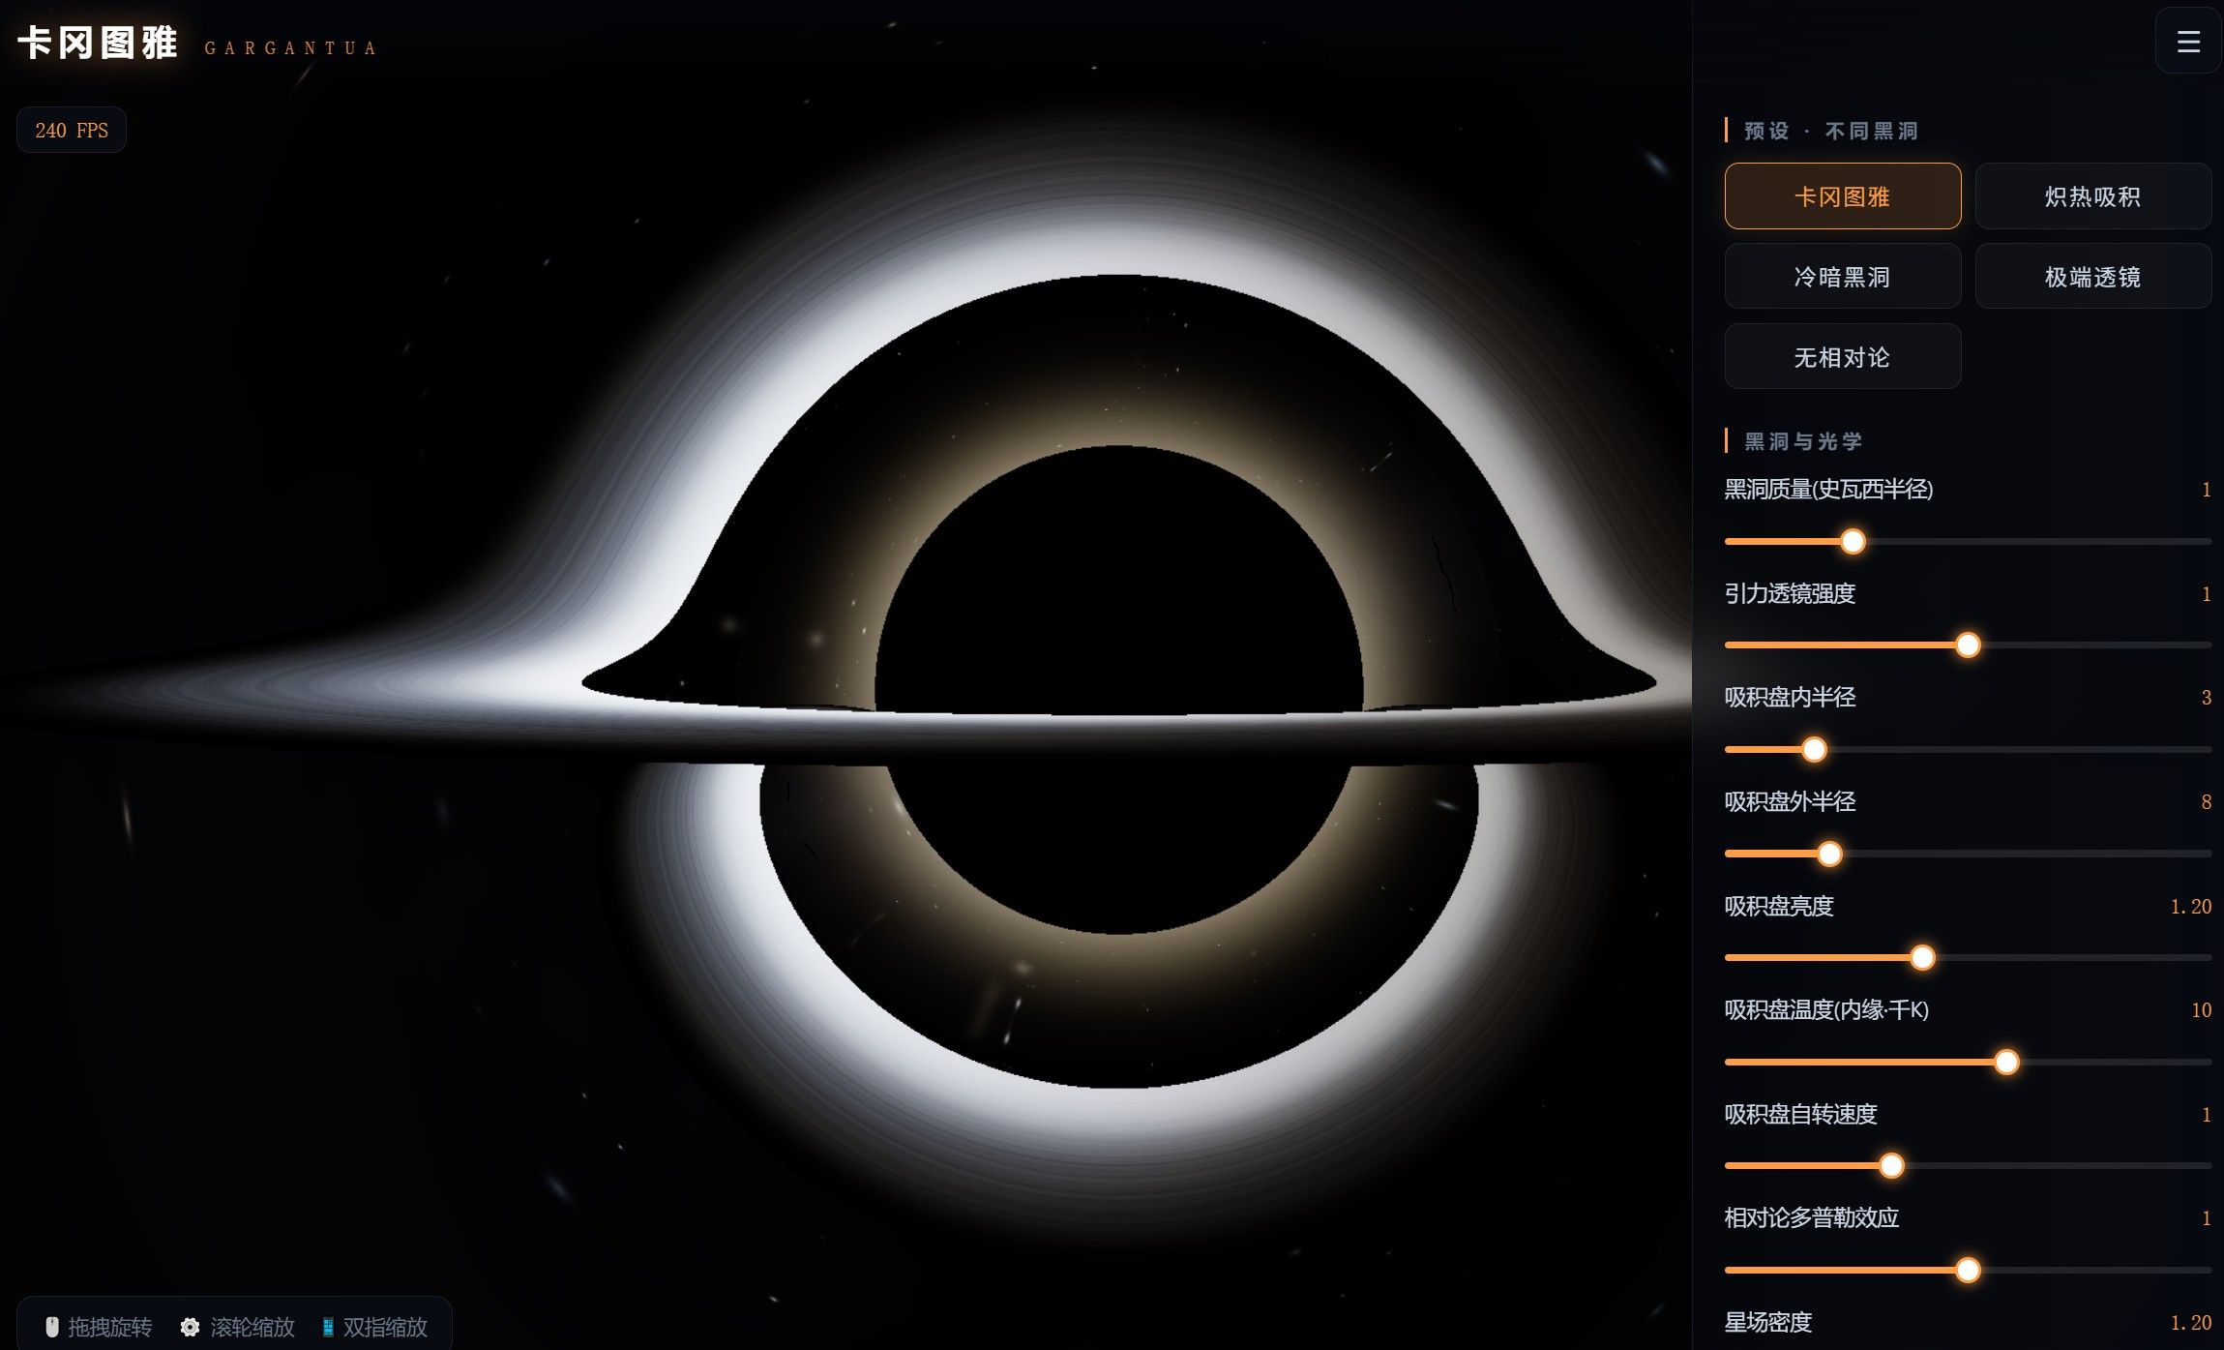Toggle the hamburger menu panel button
Image resolution: width=2224 pixels, height=1350 pixels.
(2188, 42)
